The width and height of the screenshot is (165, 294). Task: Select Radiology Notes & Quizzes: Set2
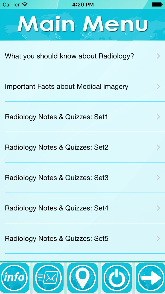point(82,147)
